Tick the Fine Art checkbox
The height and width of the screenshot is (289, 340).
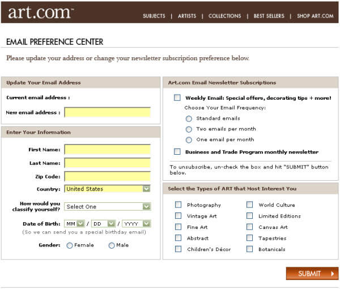pos(178,227)
